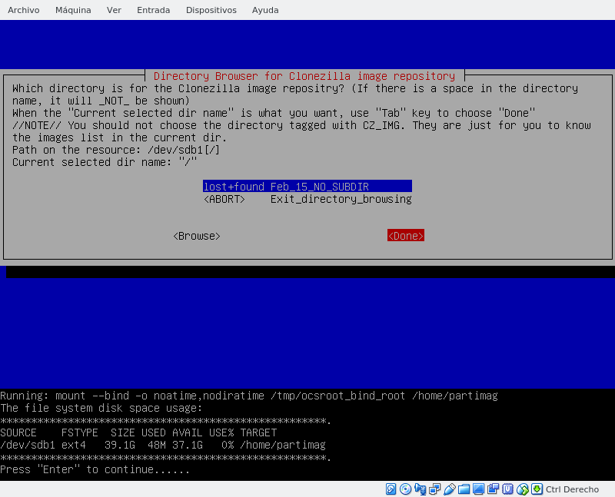This screenshot has width=615, height=497.
Task: Open the Ver menu
Action: [x=114, y=10]
